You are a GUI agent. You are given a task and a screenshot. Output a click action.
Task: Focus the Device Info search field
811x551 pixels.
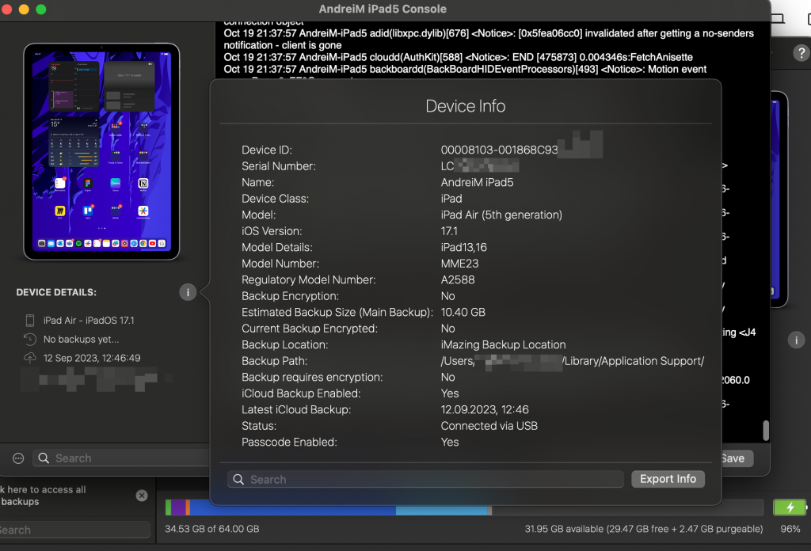(425, 480)
